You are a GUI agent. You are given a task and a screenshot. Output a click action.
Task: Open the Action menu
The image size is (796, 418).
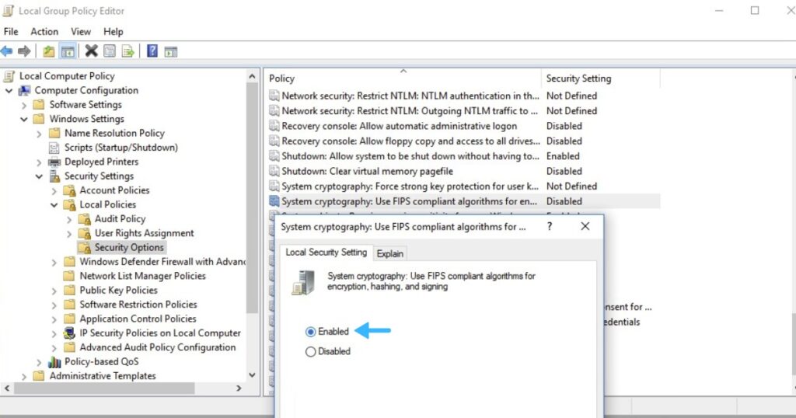pos(44,32)
